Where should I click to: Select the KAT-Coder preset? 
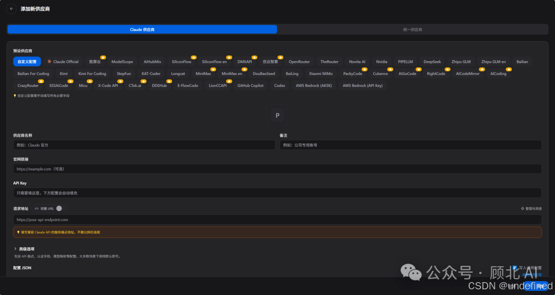[151, 73]
